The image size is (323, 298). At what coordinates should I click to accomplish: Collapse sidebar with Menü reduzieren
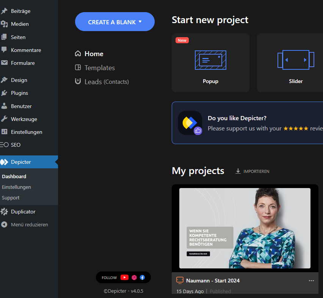(x=29, y=224)
